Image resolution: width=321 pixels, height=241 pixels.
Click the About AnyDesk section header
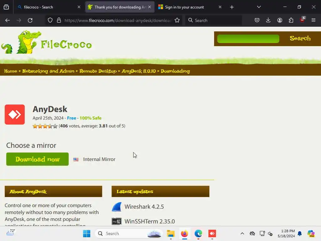click(x=53, y=191)
